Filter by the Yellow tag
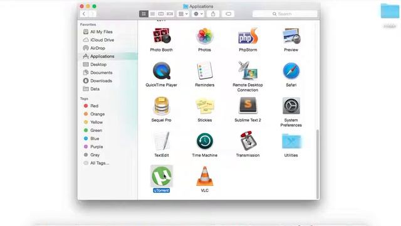The height and width of the screenshot is (226, 401). click(x=107, y=122)
